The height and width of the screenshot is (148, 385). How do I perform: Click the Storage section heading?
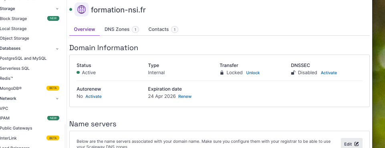click(7, 8)
